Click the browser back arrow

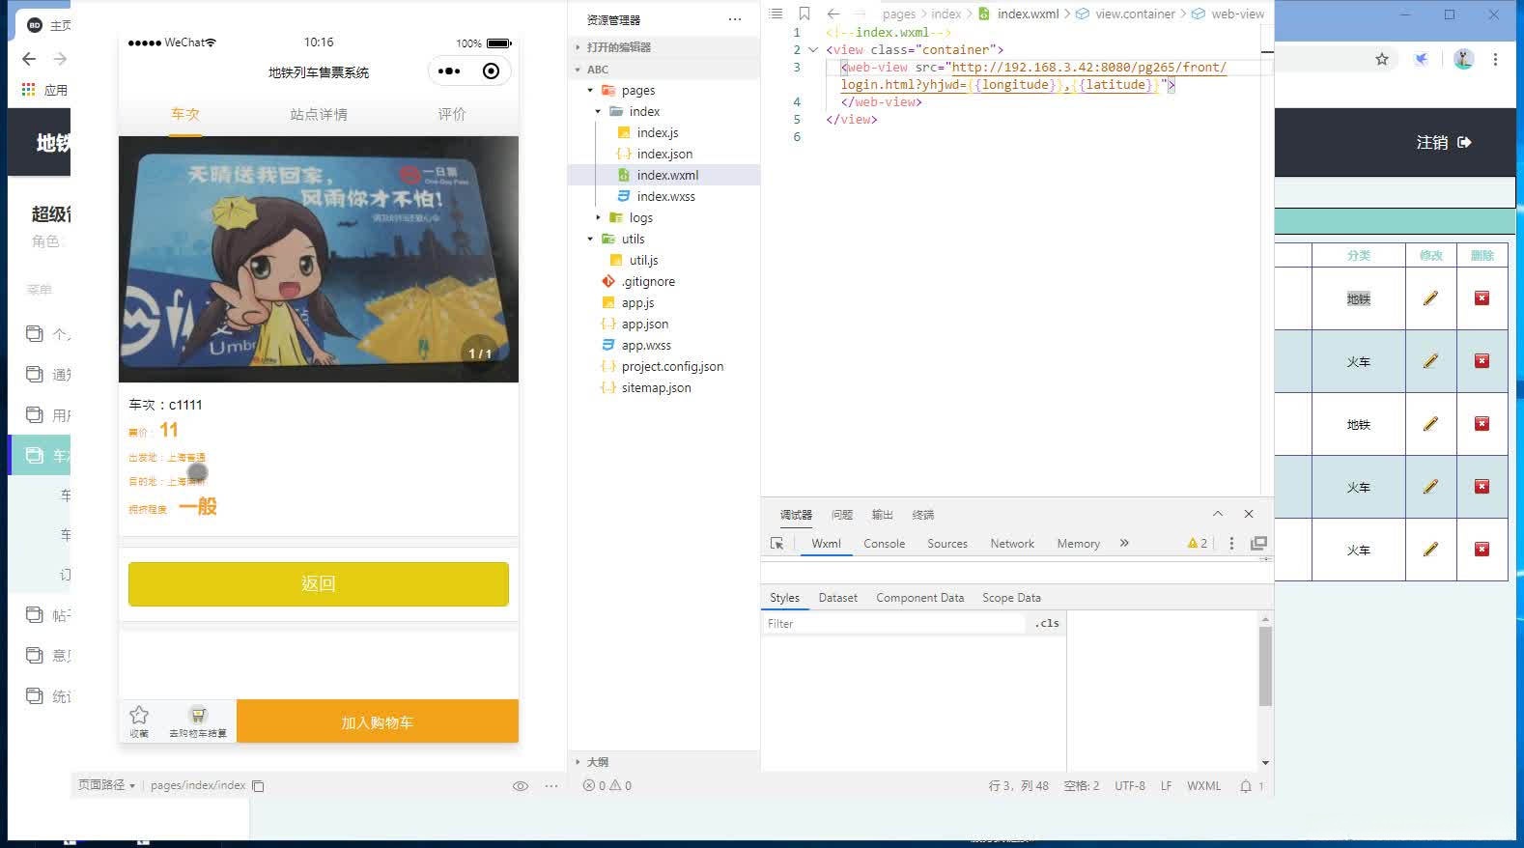click(29, 59)
